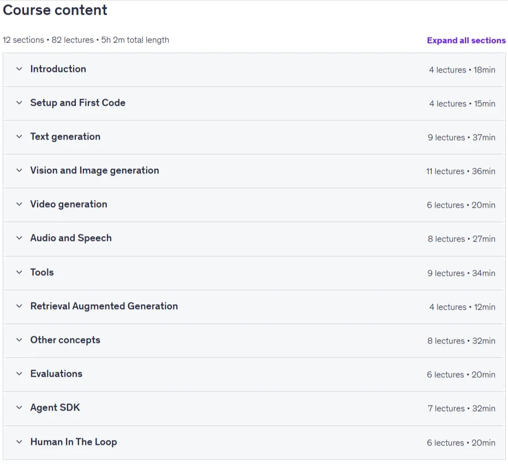Expand Vision and Image generation chevron
The width and height of the screenshot is (508, 464).
(20, 170)
